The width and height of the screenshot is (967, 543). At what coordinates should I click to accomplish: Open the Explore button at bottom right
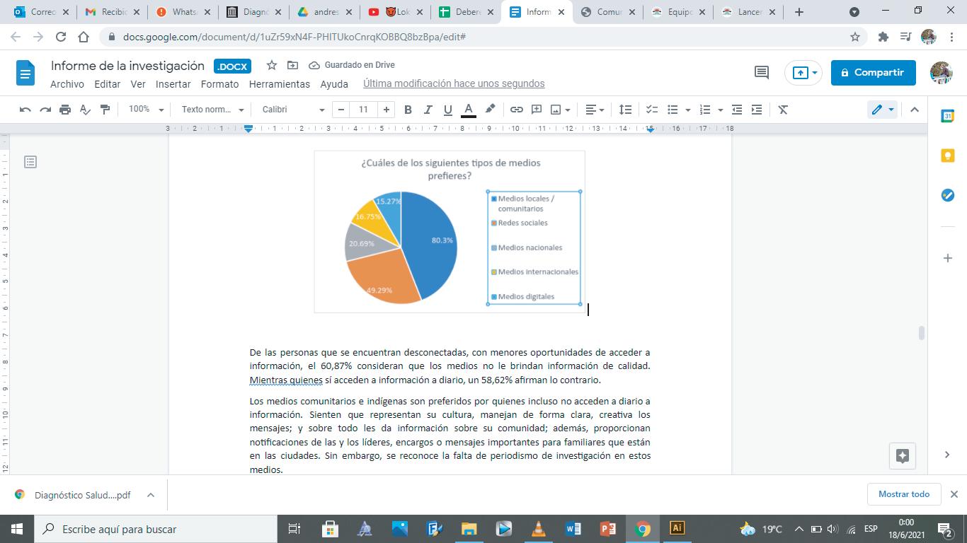[x=903, y=456]
